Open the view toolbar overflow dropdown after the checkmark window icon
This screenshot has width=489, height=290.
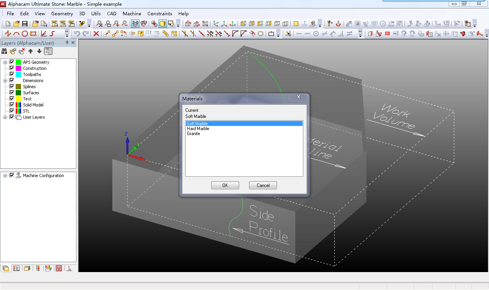(x=178, y=24)
